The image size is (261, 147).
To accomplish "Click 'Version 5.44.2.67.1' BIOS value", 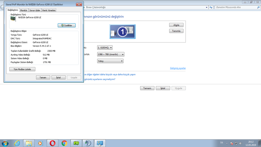I will pos(42,46).
